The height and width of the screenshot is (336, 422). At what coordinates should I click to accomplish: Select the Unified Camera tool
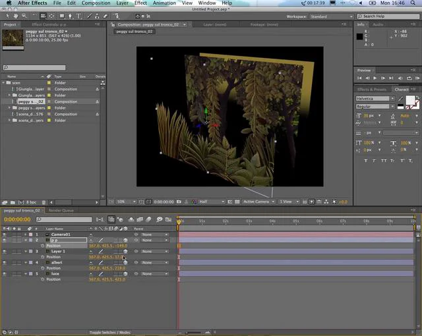click(x=43, y=16)
